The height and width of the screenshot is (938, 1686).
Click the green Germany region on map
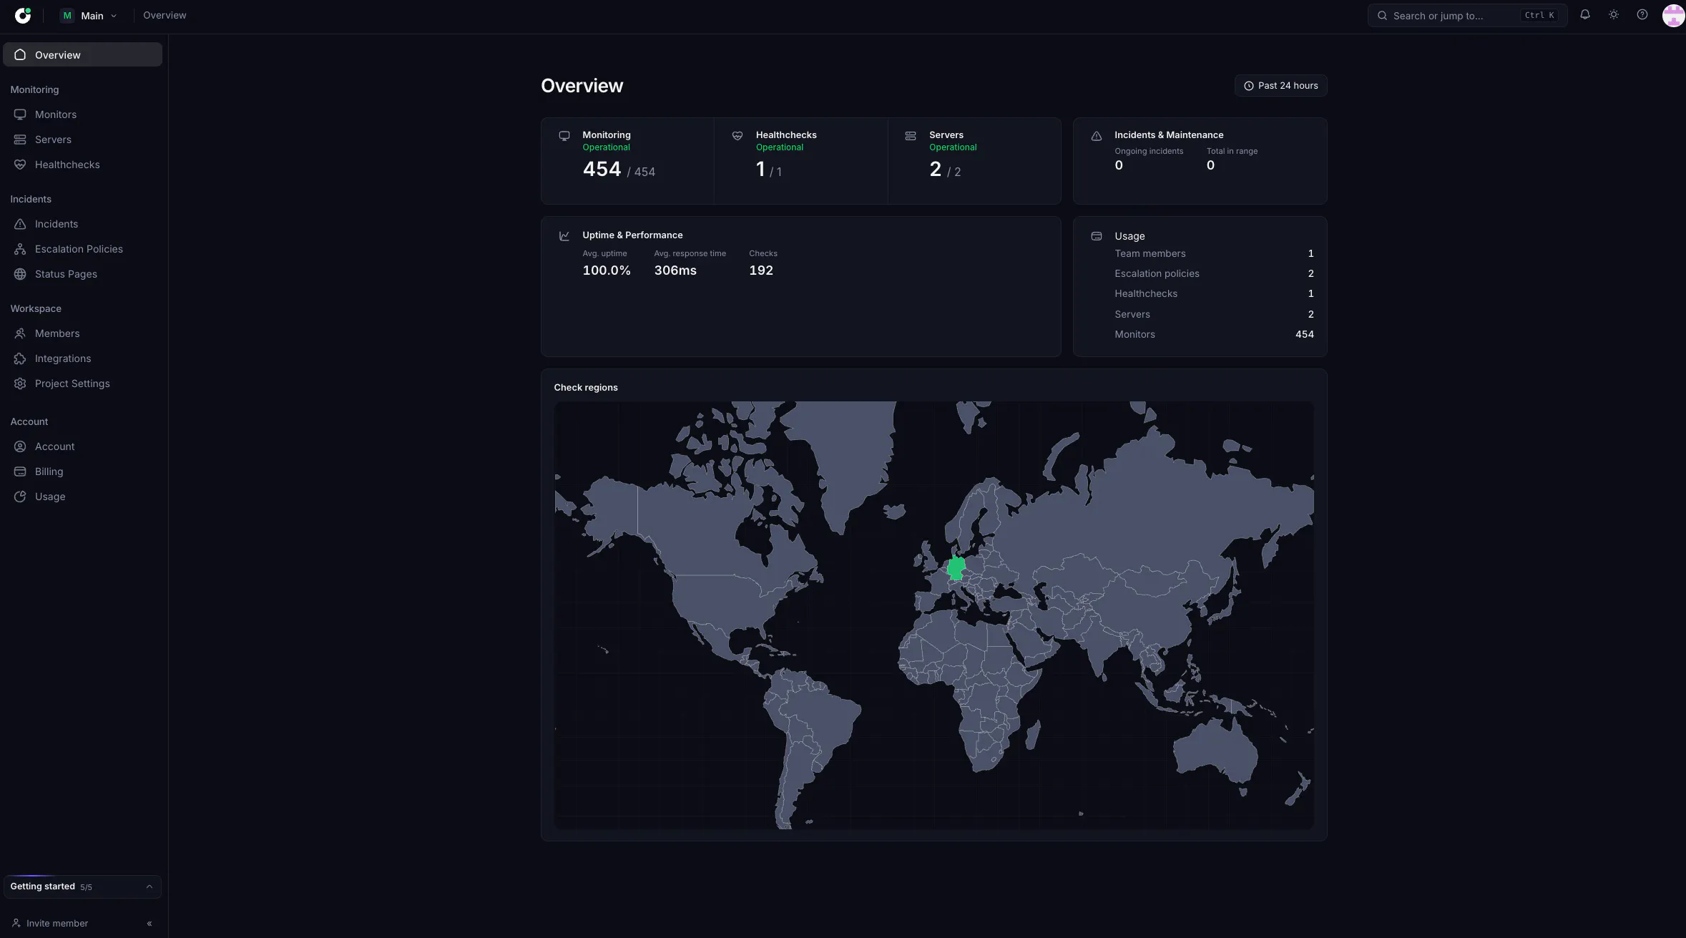(956, 568)
